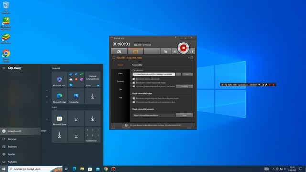This screenshot has width=306, height=172.
Task: Open Resimler from start menu
Action: point(20,147)
